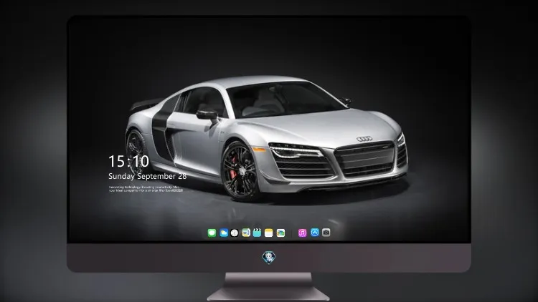Launch the pink iTunes music app

302,233
